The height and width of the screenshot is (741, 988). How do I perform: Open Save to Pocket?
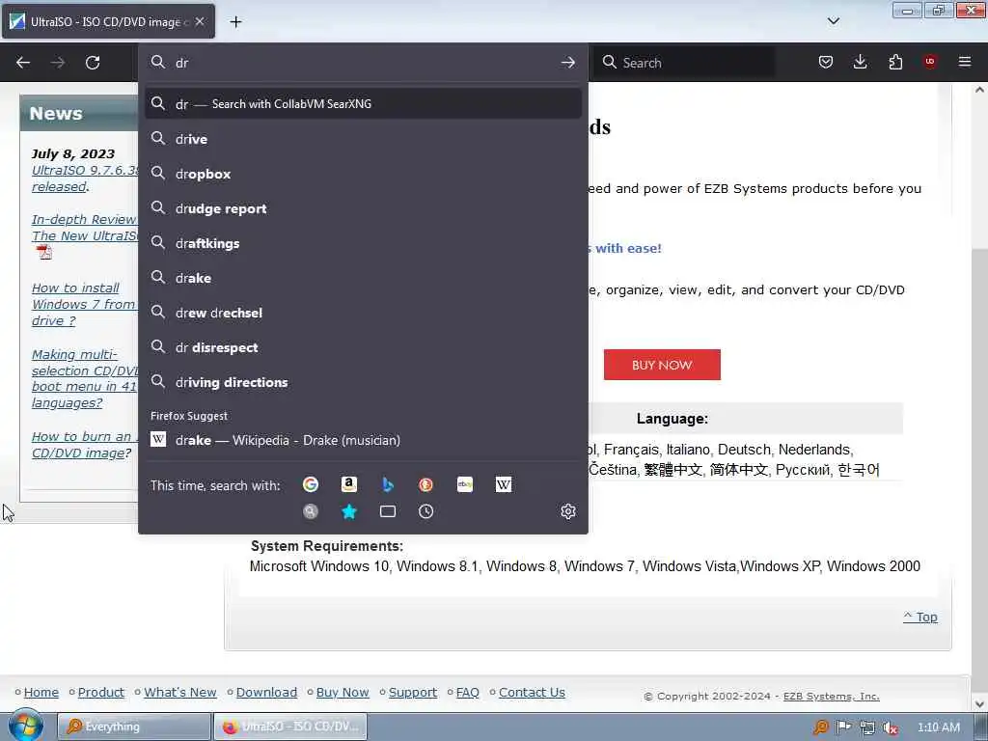[826, 62]
